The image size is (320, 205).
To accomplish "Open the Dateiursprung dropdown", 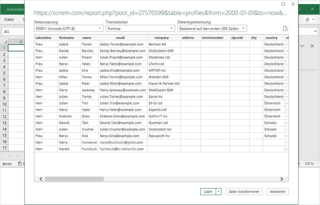I will [99, 28].
